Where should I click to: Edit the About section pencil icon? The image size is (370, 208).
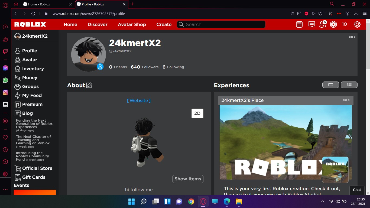(x=89, y=85)
